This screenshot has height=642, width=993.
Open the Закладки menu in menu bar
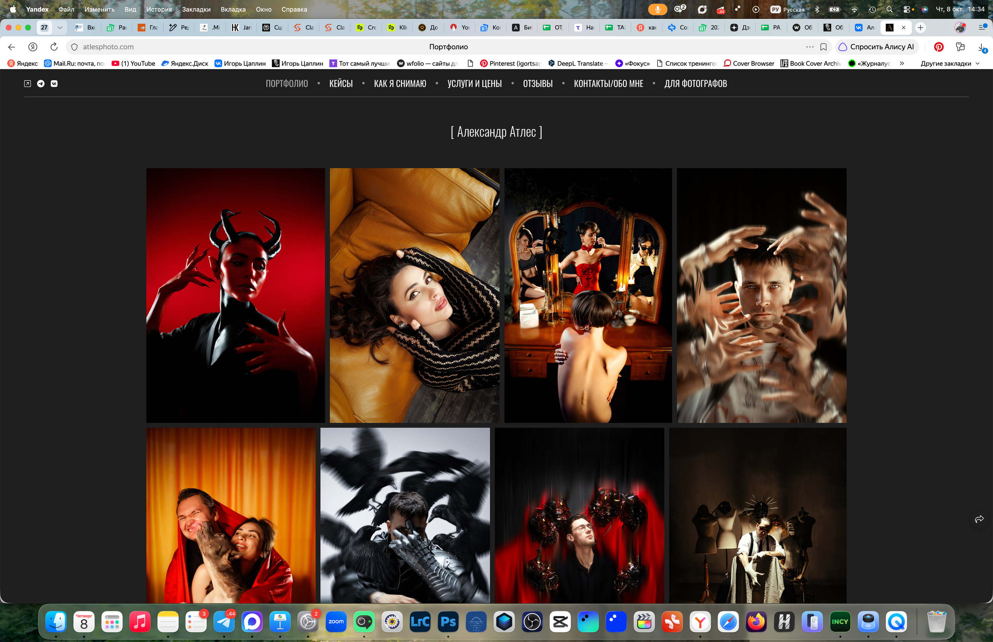tap(196, 9)
